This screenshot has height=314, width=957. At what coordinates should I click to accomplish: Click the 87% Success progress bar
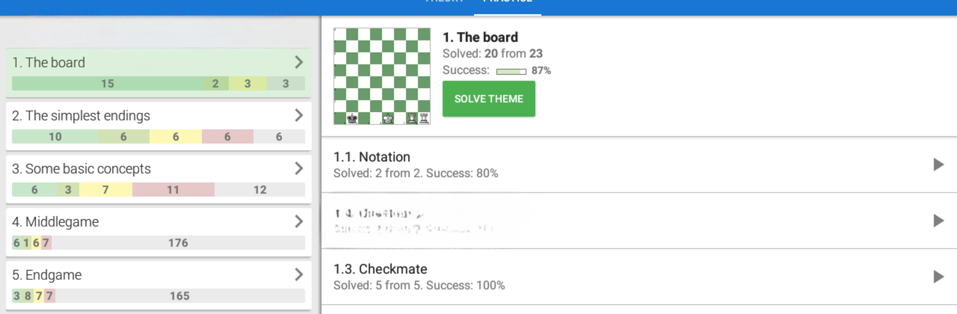511,71
